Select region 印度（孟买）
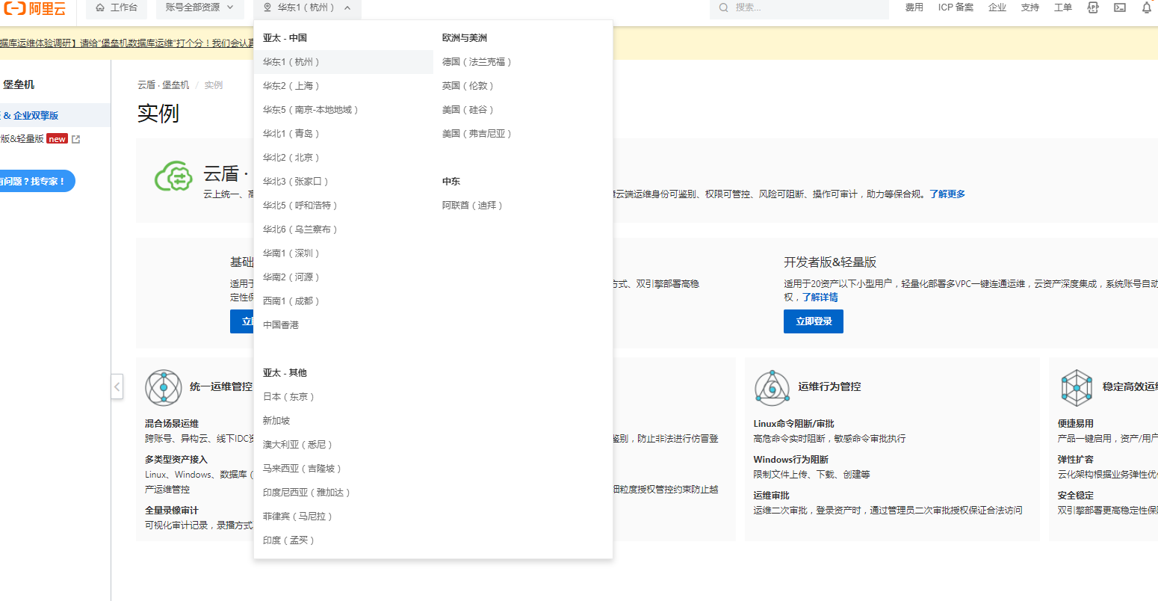 pos(344,540)
